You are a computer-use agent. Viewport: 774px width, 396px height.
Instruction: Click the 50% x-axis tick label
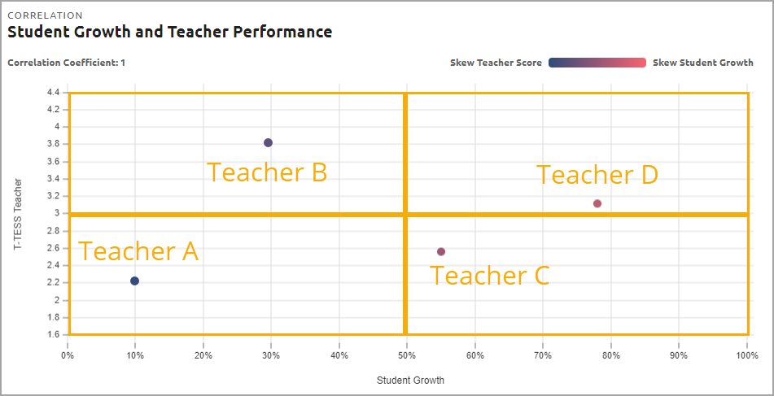[x=407, y=355]
